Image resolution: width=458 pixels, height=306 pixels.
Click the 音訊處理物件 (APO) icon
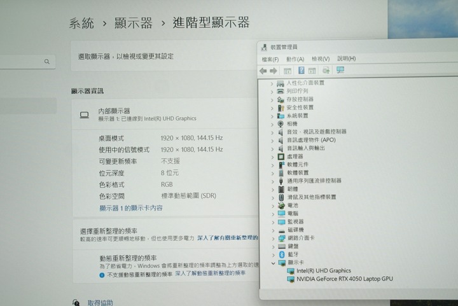[281, 140]
